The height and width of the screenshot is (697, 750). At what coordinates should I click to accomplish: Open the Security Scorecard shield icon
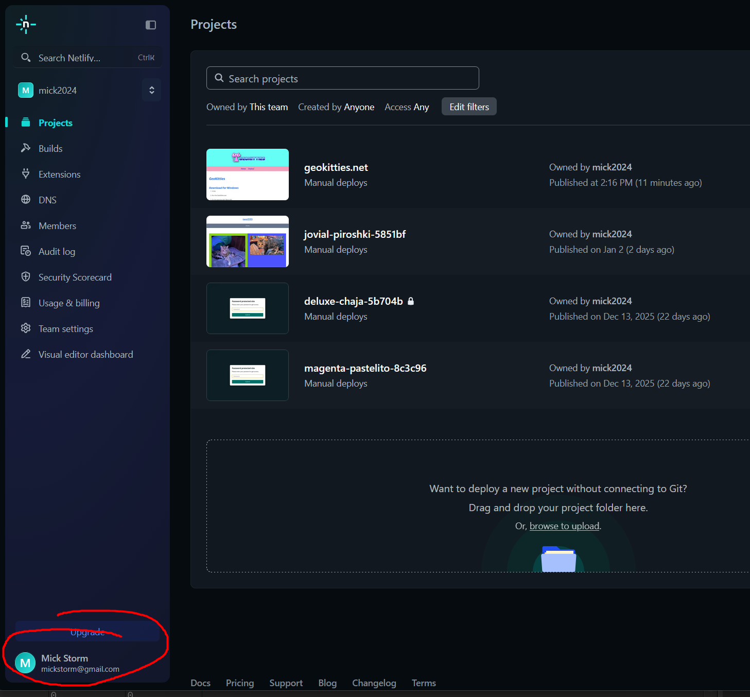(x=26, y=277)
